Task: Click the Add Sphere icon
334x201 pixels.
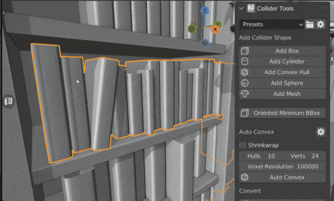Action: [x=245, y=83]
